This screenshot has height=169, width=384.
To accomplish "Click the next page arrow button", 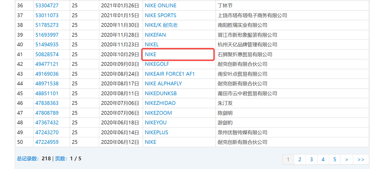I will pos(347,159).
